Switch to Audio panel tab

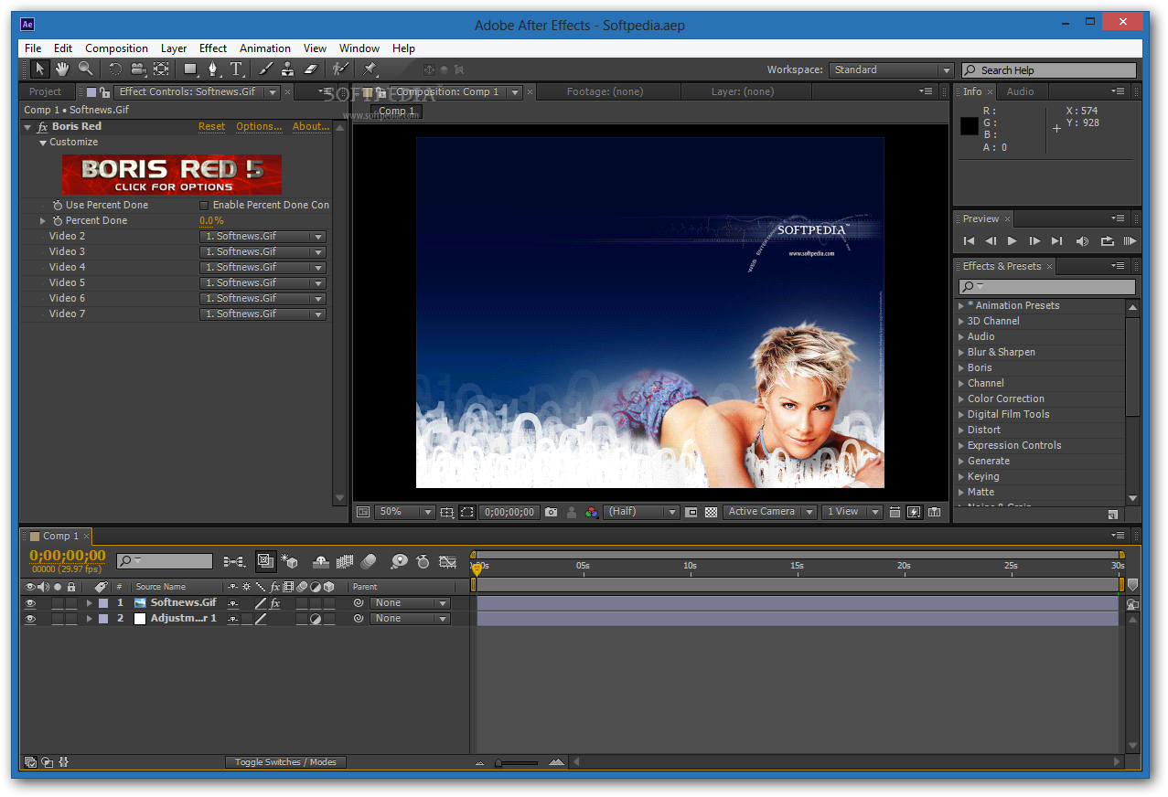tap(1020, 91)
